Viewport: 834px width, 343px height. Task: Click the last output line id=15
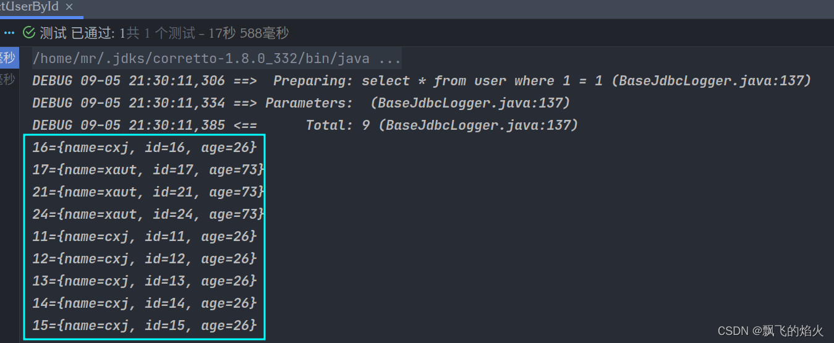tap(144, 326)
